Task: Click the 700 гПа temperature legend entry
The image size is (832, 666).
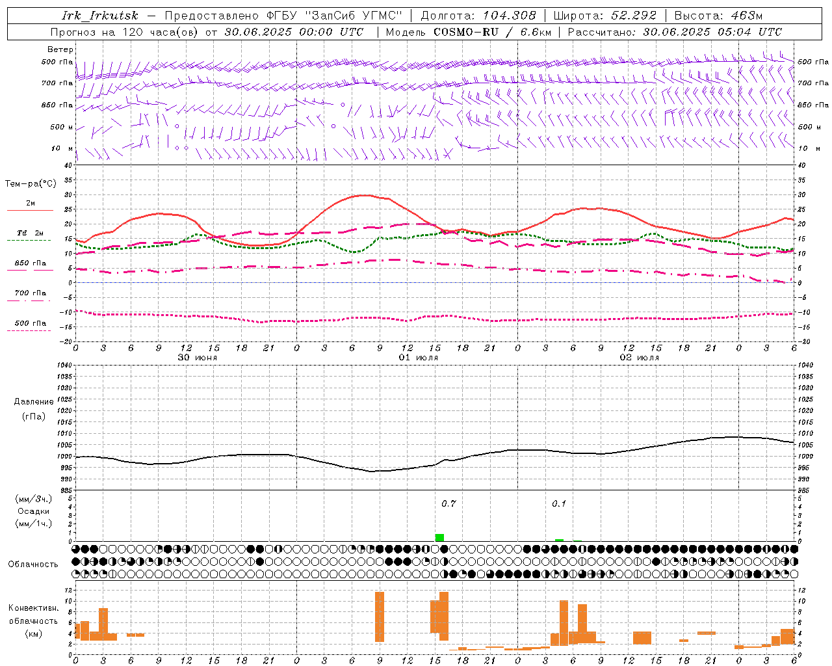Action: coord(31,293)
